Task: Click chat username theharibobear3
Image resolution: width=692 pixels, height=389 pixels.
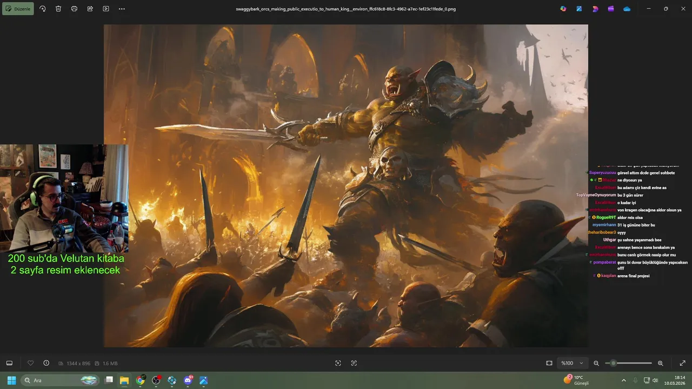Action: (602, 232)
